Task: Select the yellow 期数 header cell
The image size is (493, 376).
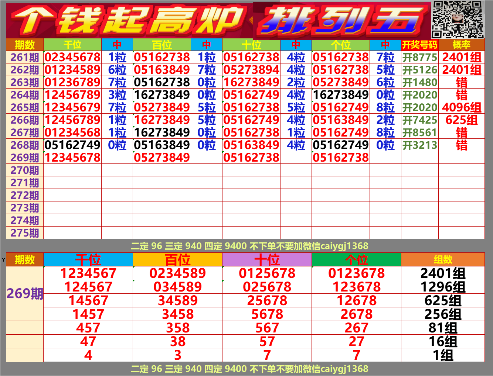Action: (23, 45)
